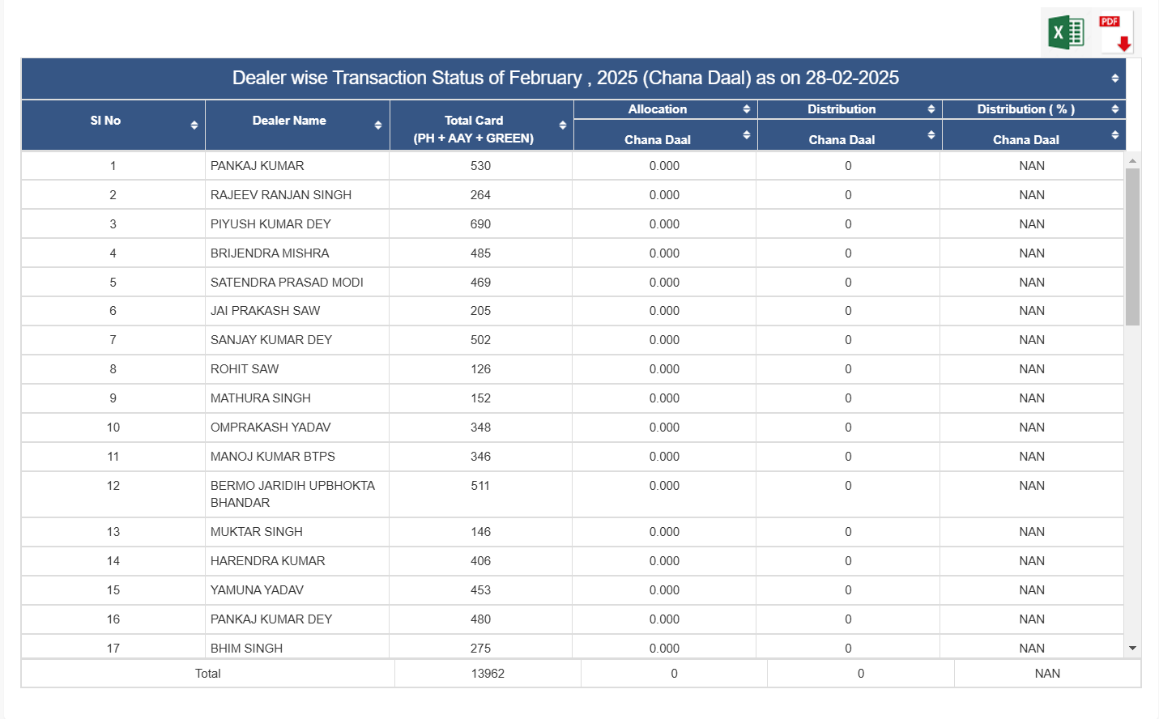
Task: Select dealer PANKAJ KUMAR in row 1
Action: (258, 166)
